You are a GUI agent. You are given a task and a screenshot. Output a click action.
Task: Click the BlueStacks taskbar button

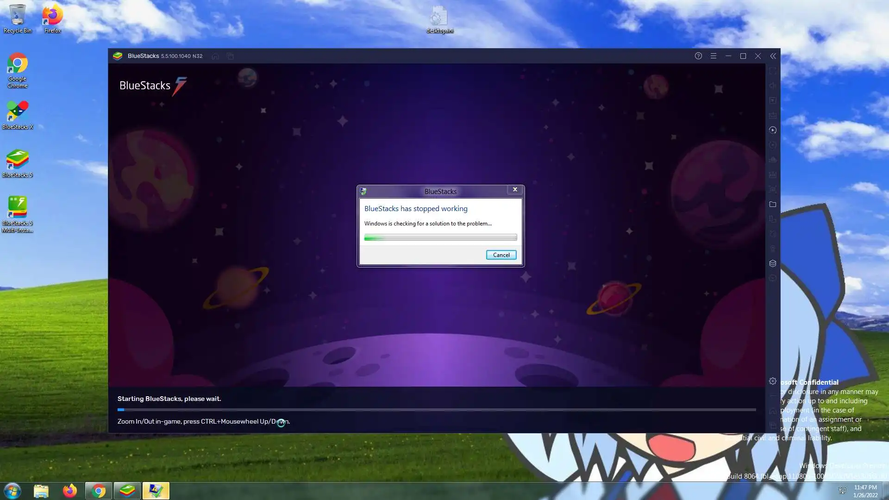(127, 491)
